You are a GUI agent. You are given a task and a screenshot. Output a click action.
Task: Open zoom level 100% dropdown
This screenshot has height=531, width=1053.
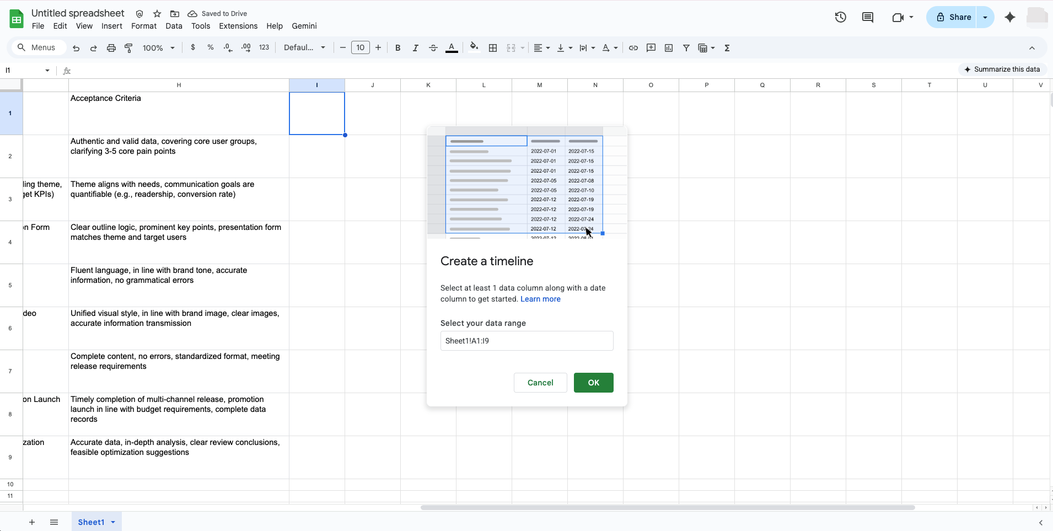[x=159, y=48]
